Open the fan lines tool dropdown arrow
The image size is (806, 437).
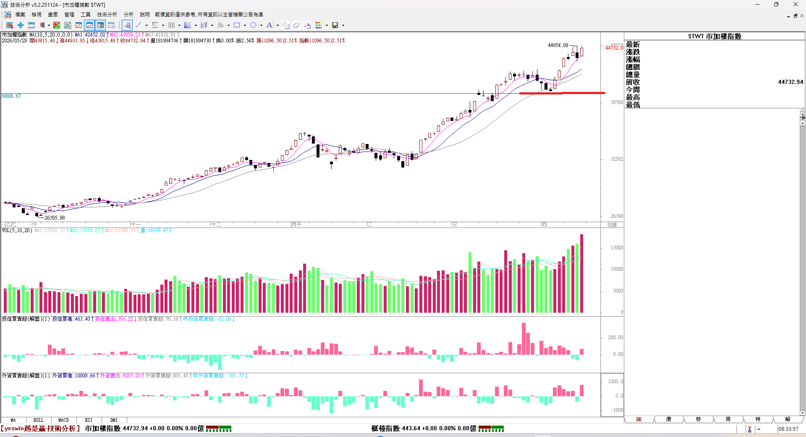coord(196,25)
